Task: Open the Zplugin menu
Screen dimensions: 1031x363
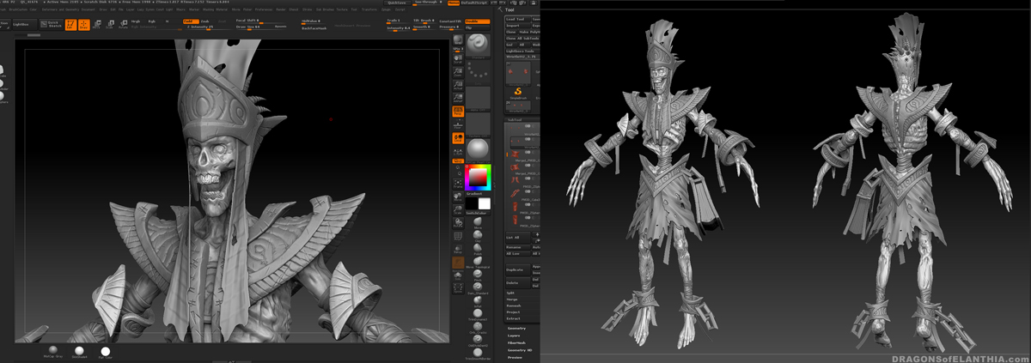Action: click(386, 9)
